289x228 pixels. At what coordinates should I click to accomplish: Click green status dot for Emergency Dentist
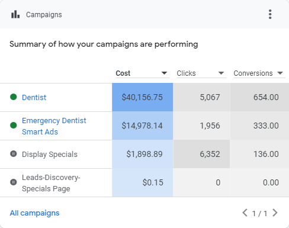(x=14, y=125)
